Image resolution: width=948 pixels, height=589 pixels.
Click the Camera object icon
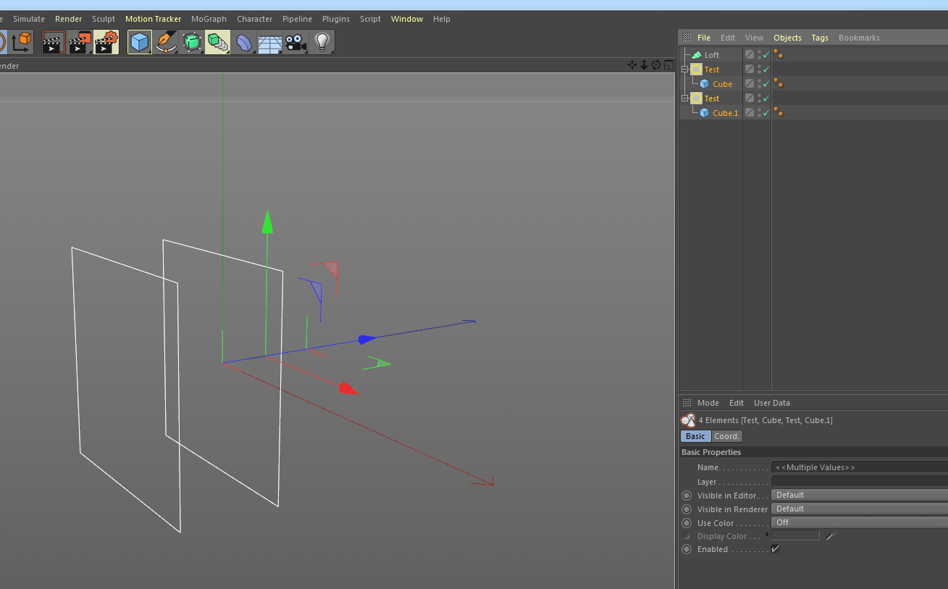296,42
